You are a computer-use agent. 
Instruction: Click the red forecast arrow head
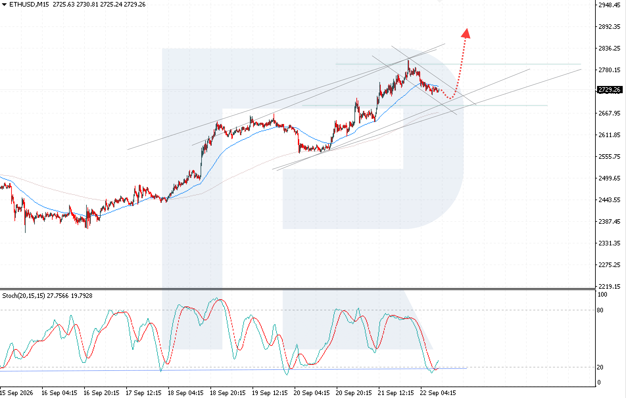click(466, 33)
